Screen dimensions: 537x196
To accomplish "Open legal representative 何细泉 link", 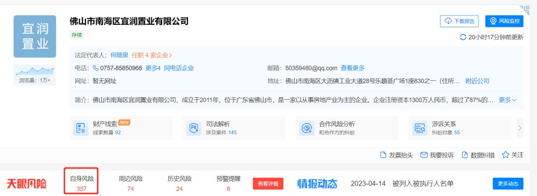I will click(119, 55).
